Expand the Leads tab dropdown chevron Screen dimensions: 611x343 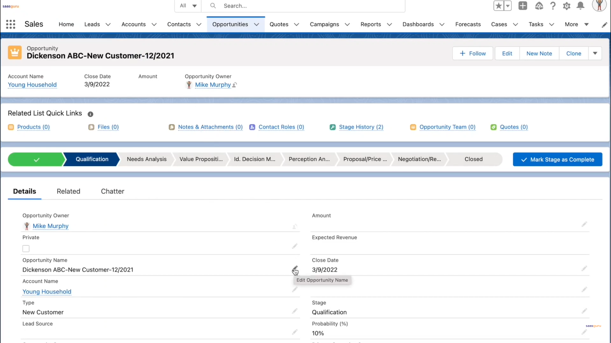pos(108,25)
